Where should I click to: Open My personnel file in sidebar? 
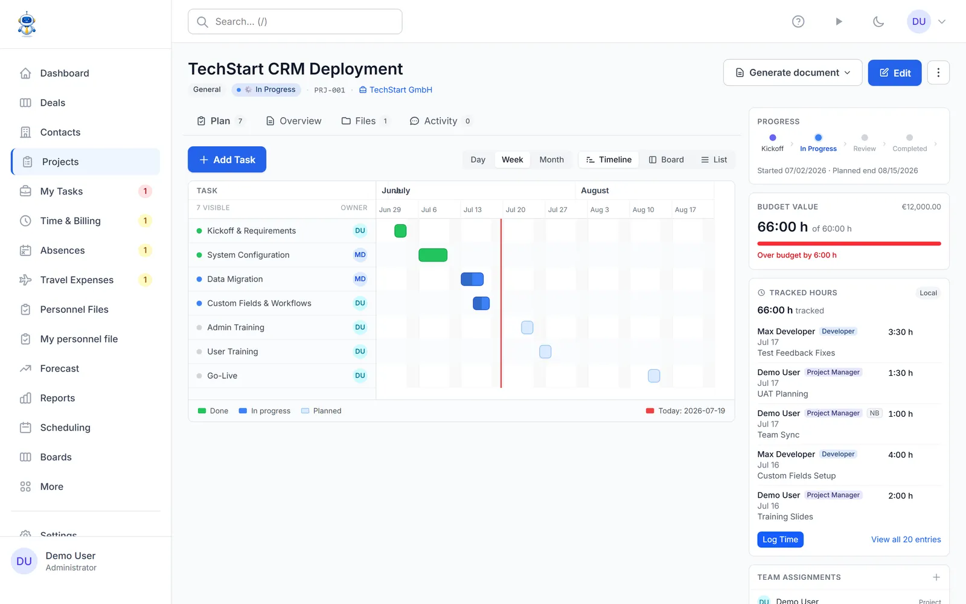tap(85, 339)
